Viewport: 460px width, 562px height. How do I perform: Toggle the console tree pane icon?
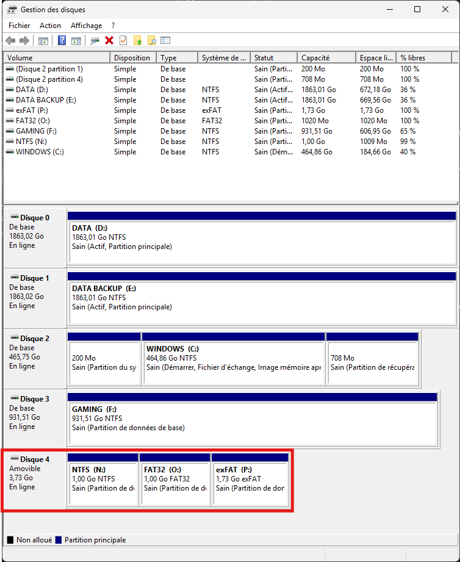click(43, 41)
